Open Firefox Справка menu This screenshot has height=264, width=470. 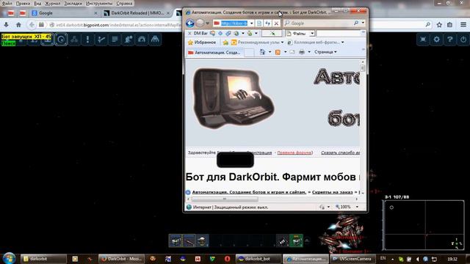click(x=124, y=4)
